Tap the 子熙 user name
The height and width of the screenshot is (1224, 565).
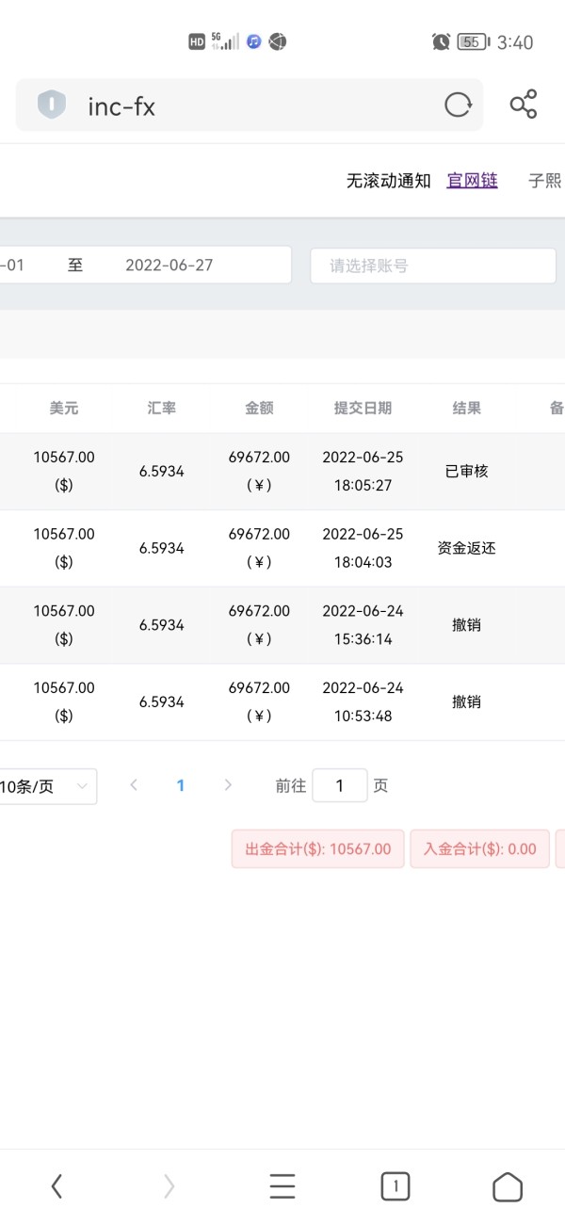pyautogui.click(x=544, y=181)
